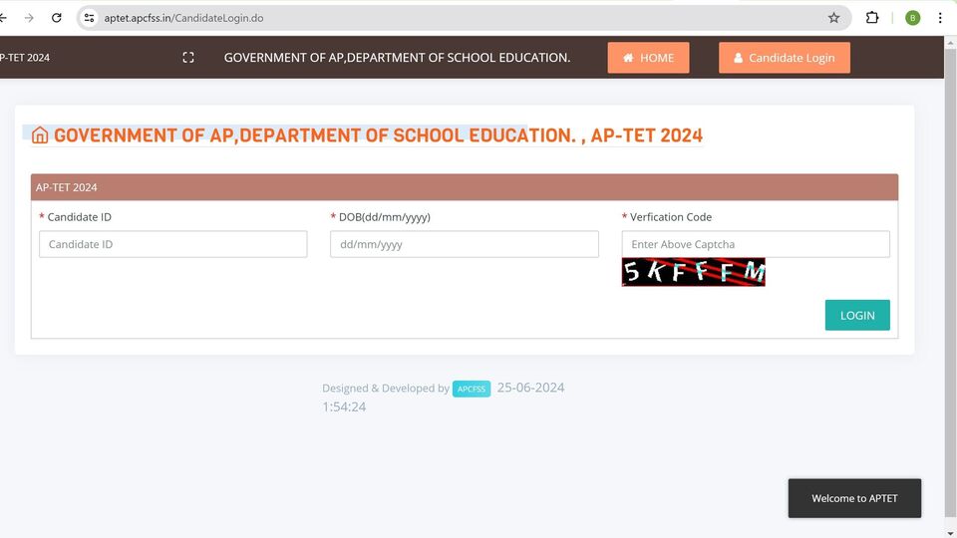The image size is (957, 538).
Task: Open Chrome three-dot menu
Action: click(x=940, y=18)
